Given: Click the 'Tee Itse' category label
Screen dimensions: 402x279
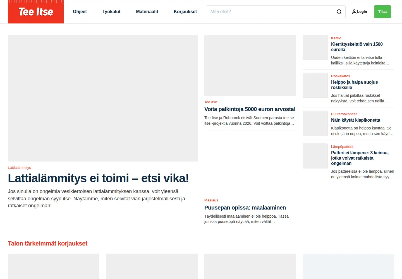Looking at the screenshot, I should click(x=210, y=102).
